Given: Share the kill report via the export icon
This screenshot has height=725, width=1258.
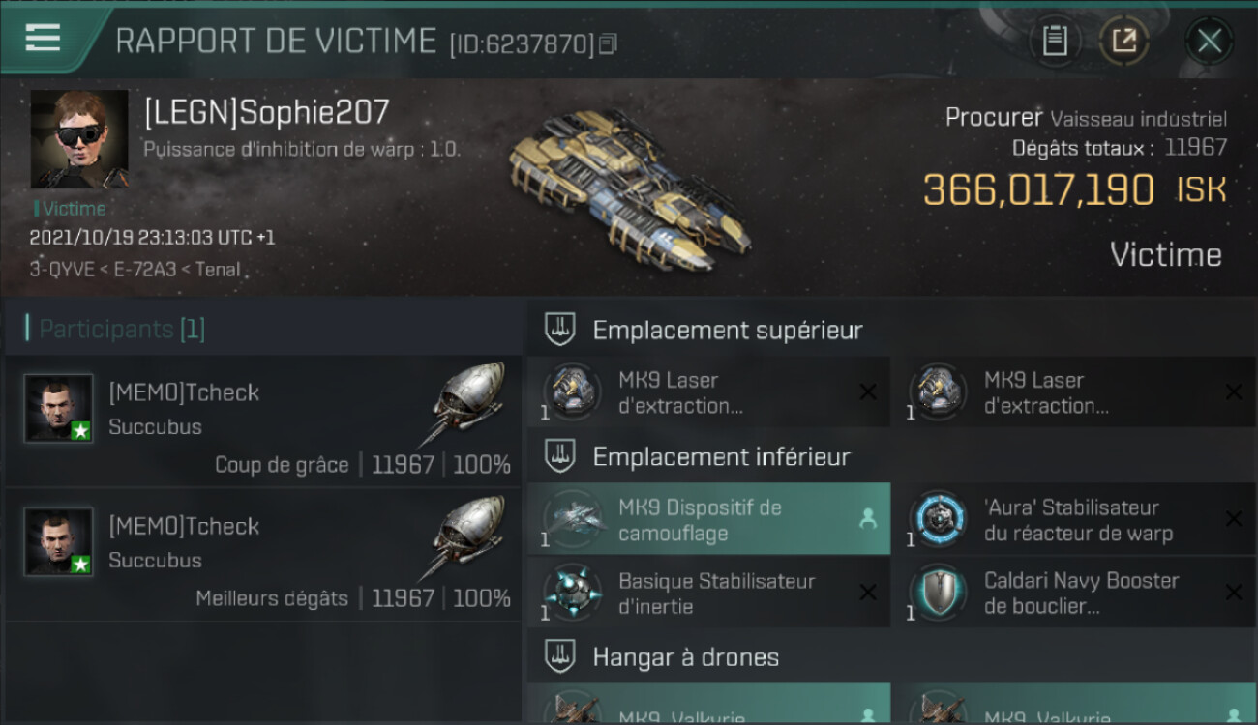Looking at the screenshot, I should pos(1123,41).
